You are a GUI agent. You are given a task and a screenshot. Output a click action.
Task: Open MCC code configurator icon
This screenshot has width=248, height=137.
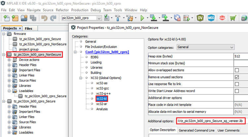[211, 18]
